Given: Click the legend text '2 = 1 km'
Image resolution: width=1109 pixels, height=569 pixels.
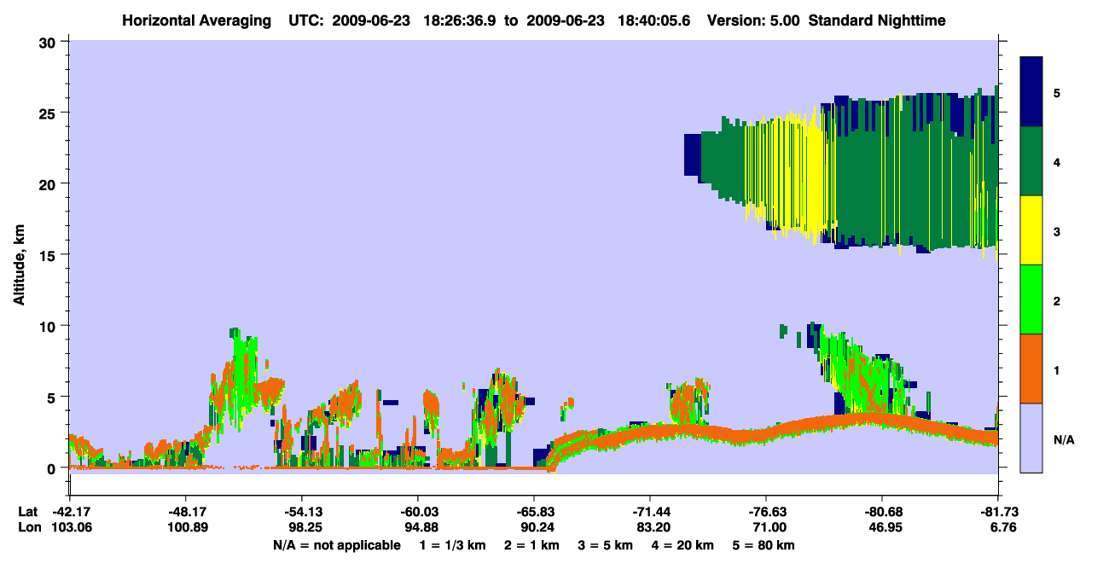Looking at the screenshot, I should 532,545.
